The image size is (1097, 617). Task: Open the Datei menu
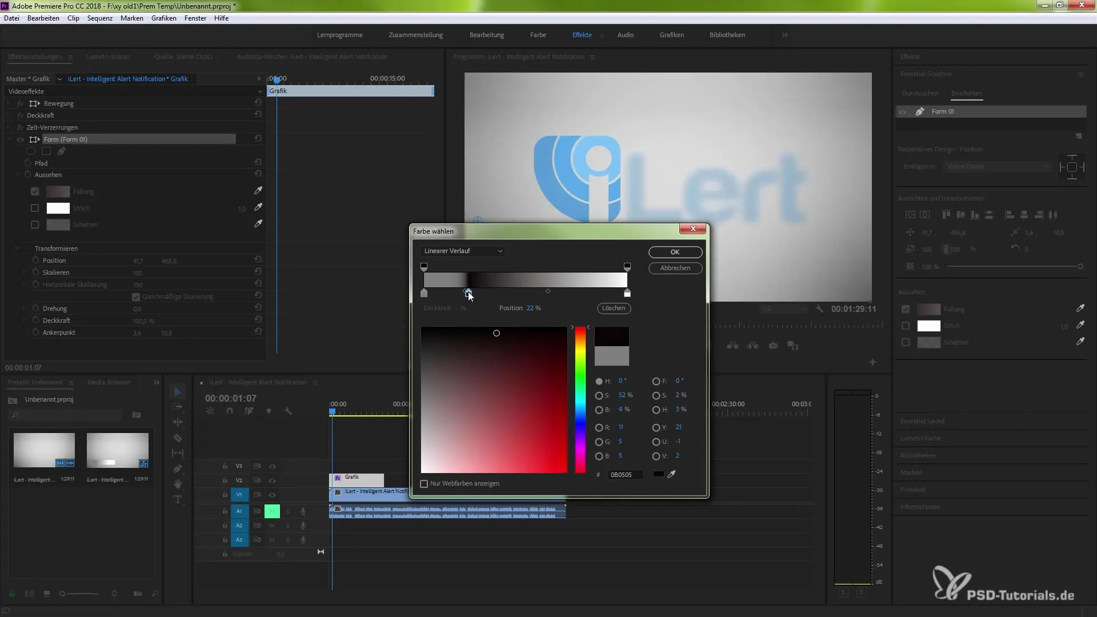point(11,18)
